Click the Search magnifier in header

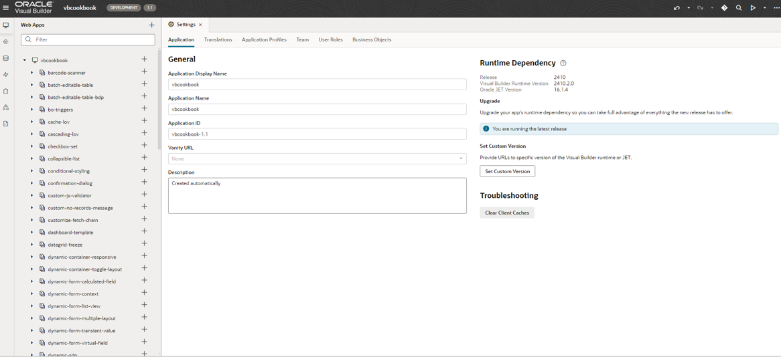[x=739, y=8]
